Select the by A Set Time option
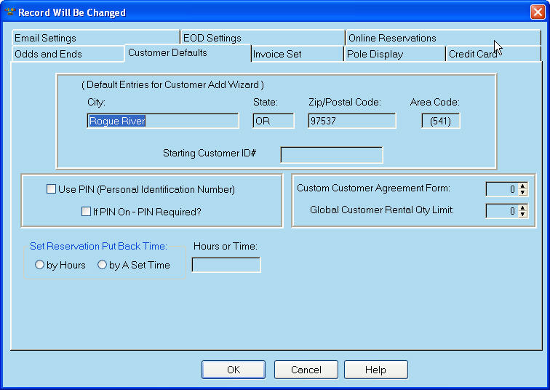This screenshot has height=390, width=550. pyautogui.click(x=102, y=266)
